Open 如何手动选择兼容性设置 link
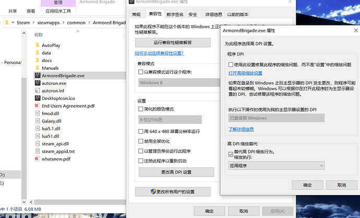Image resolution: width=360 pixels, height=218 pixels. click(159, 54)
